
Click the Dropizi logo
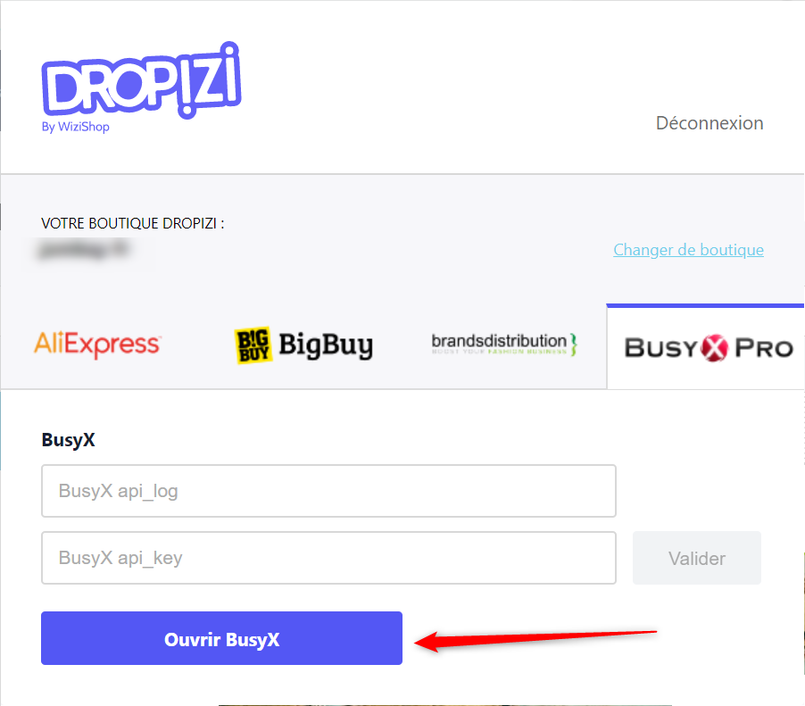[x=141, y=81]
